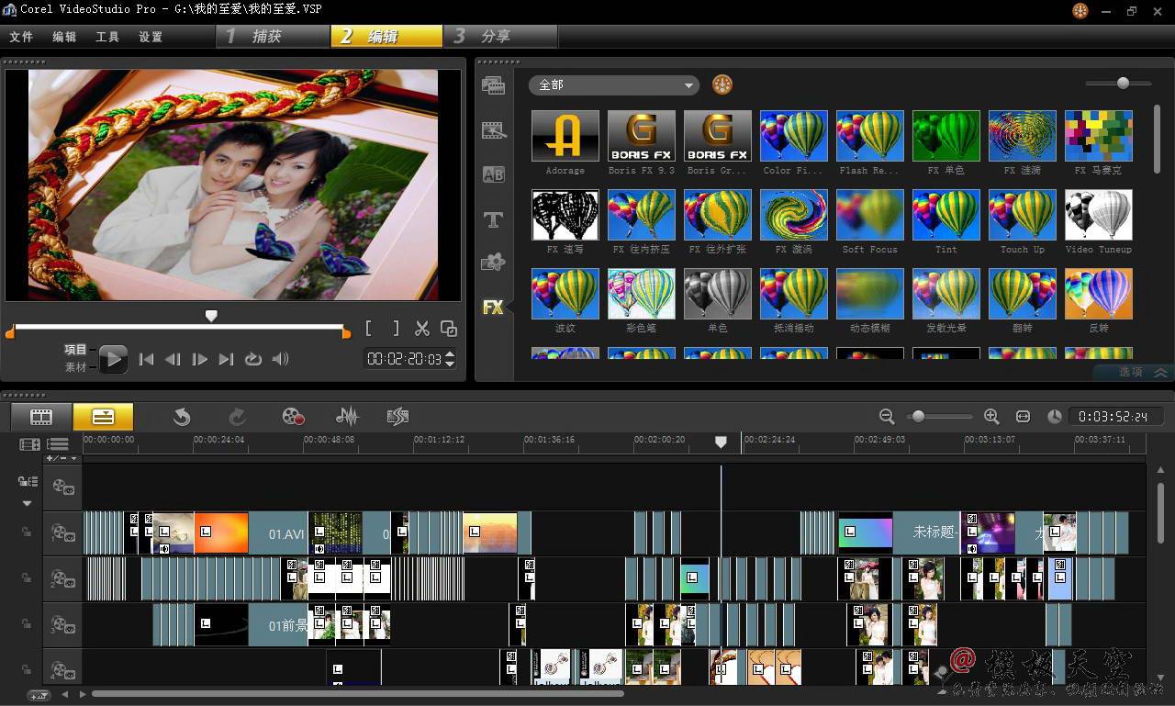Step to previous frame

pos(173,359)
